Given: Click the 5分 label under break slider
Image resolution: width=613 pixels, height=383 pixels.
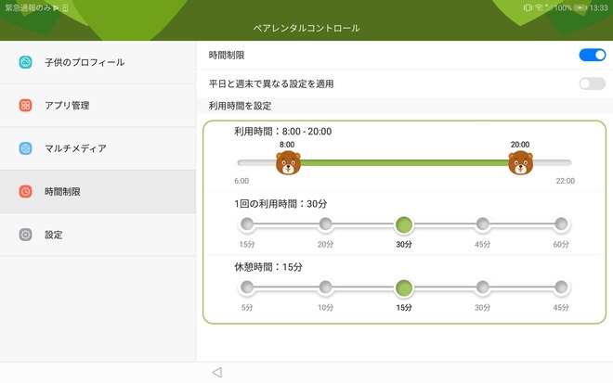Looking at the screenshot, I should (x=247, y=308).
